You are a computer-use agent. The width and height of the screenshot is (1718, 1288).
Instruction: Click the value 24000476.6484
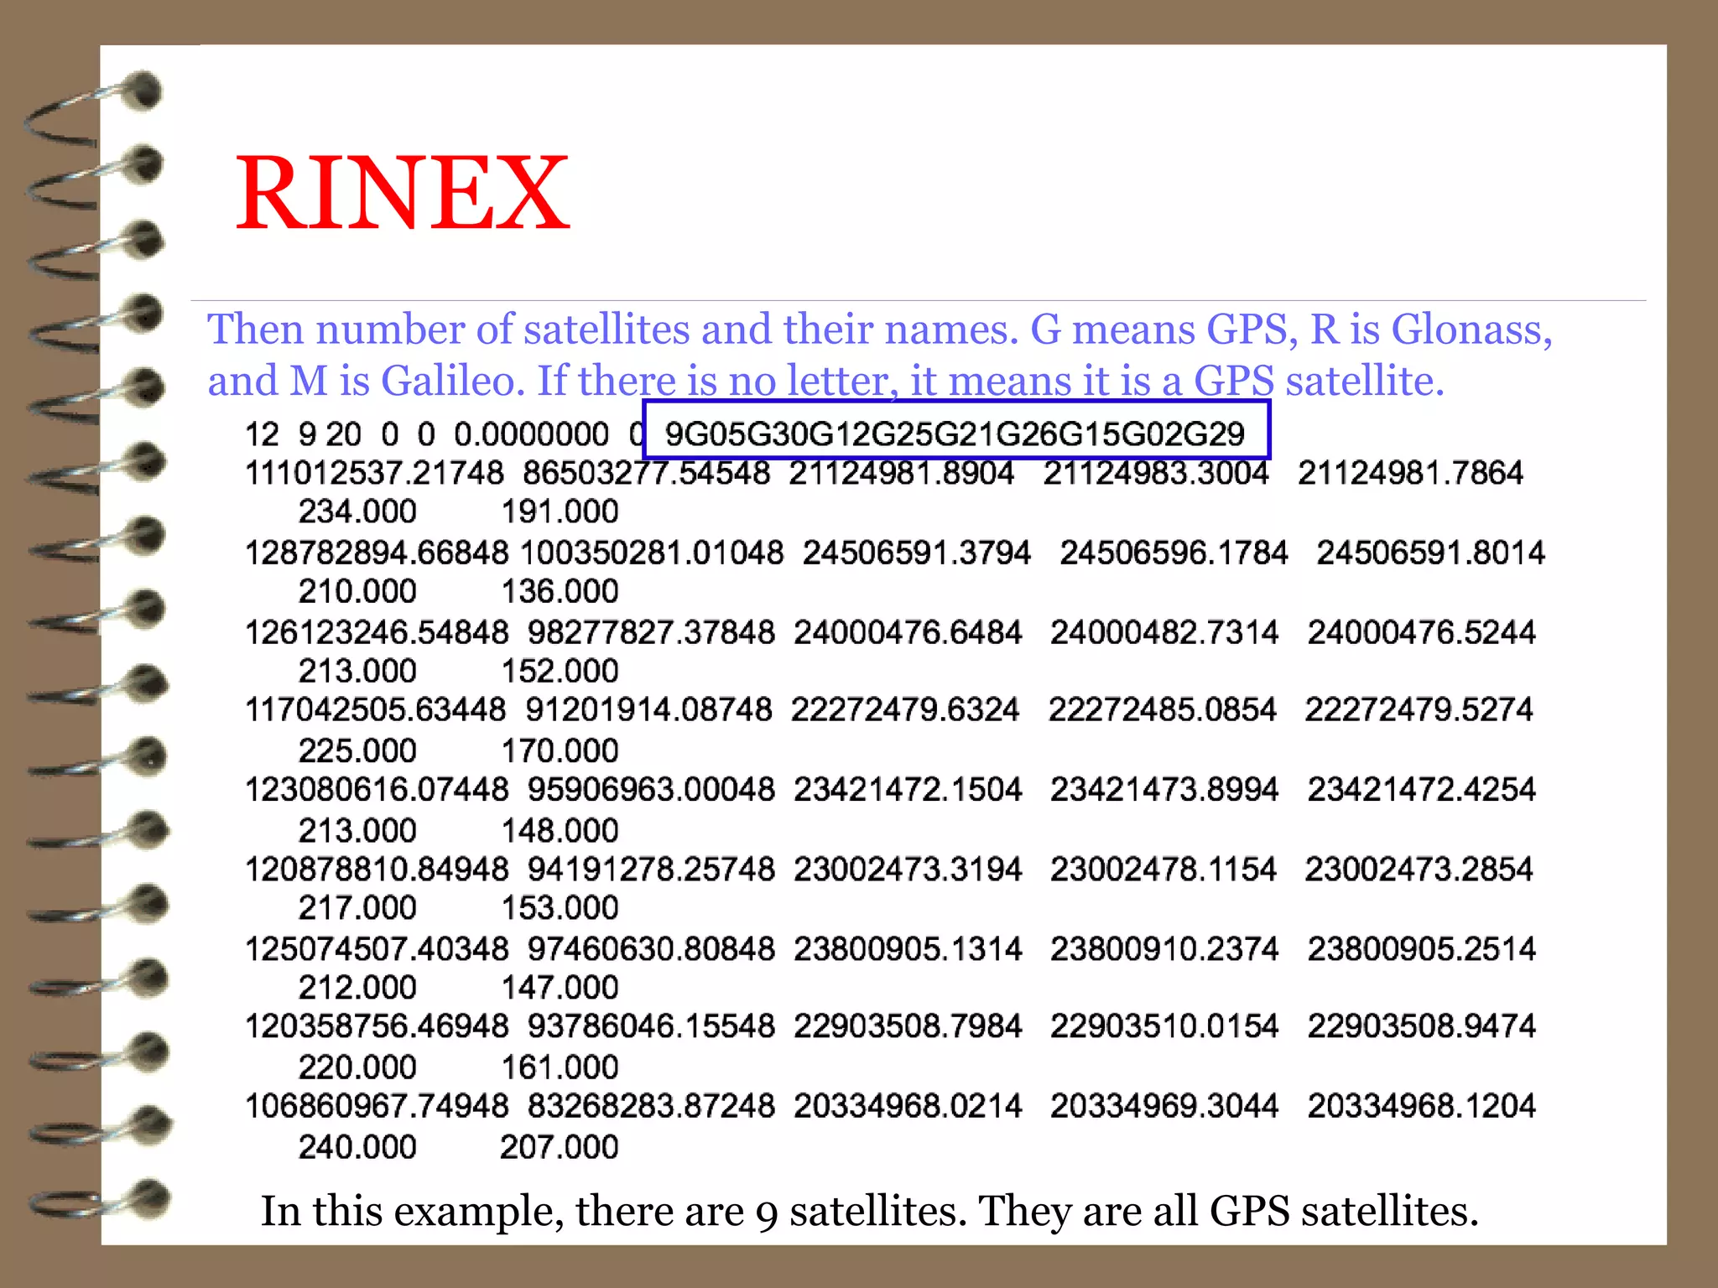click(908, 632)
